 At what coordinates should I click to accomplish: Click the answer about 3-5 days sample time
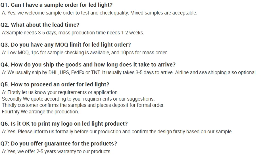pyautogui.click(x=73, y=33)
